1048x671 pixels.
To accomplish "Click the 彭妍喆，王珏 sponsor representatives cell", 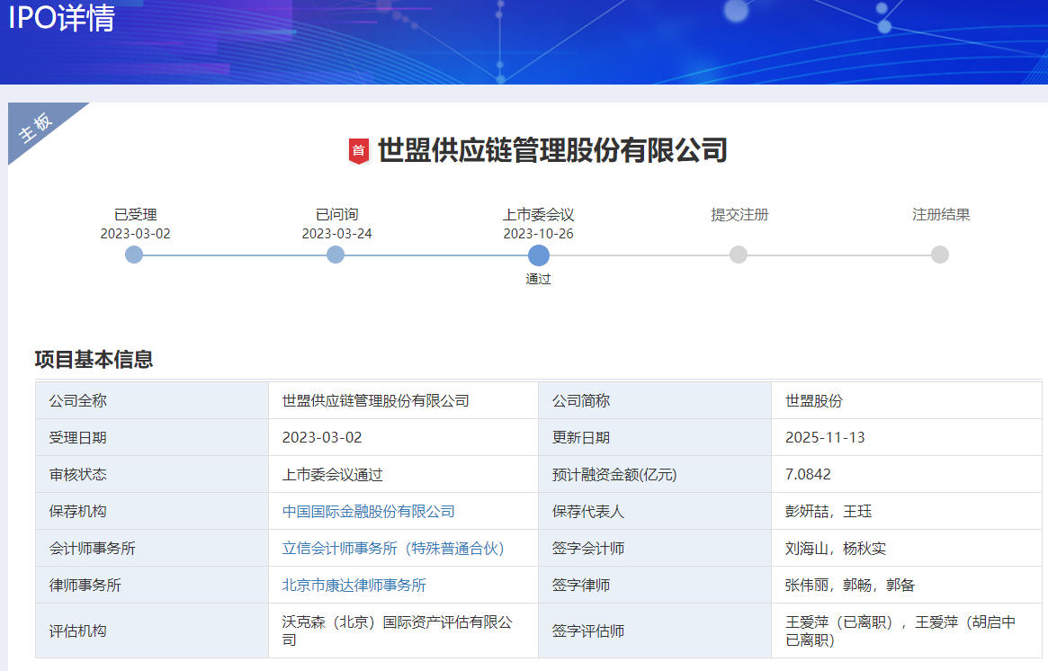I will coord(828,511).
